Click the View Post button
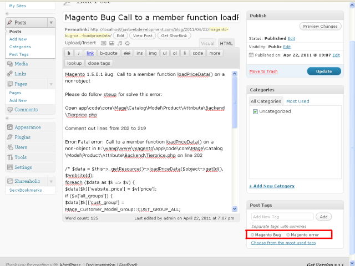 (x=143, y=35)
